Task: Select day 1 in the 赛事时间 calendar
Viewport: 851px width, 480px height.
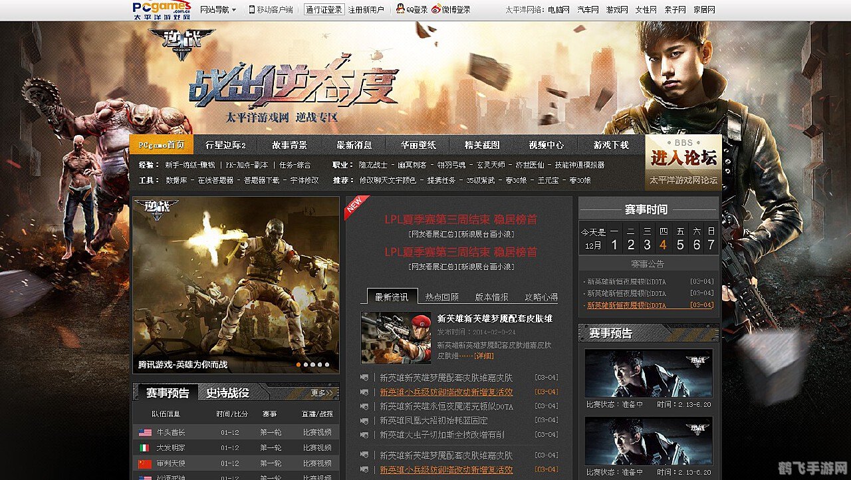Action: (614, 245)
